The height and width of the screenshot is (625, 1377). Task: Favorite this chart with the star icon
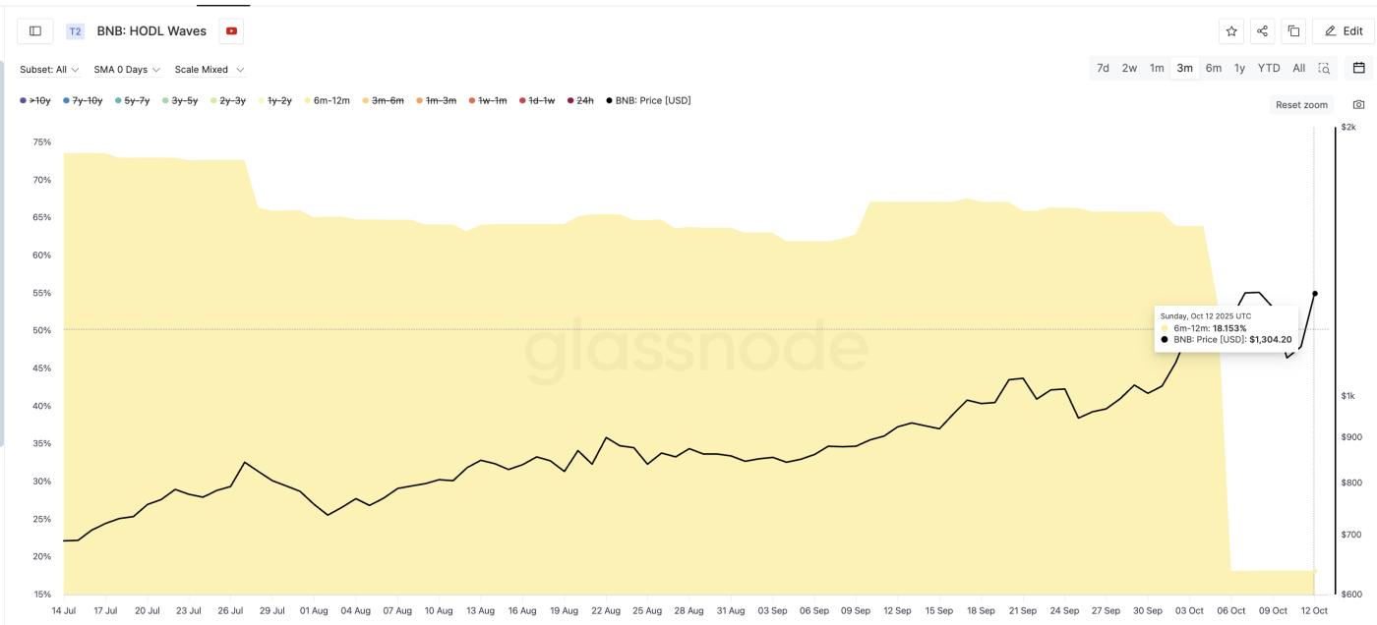[x=1231, y=31]
